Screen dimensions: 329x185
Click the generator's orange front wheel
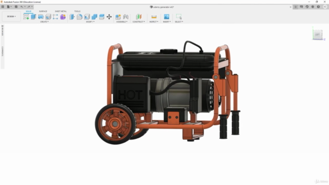pyautogui.click(x=115, y=124)
